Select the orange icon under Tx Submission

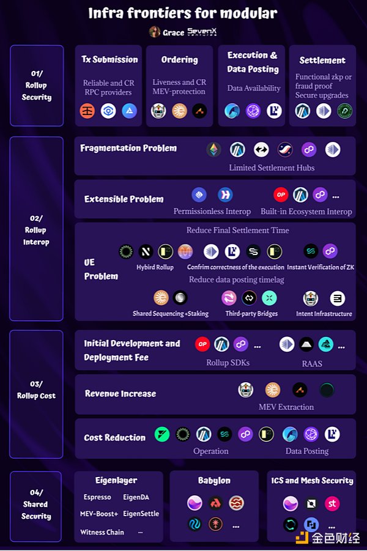click(87, 111)
